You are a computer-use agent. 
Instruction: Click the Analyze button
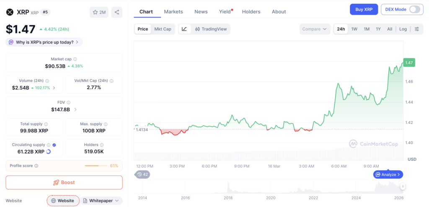[x=388, y=174]
